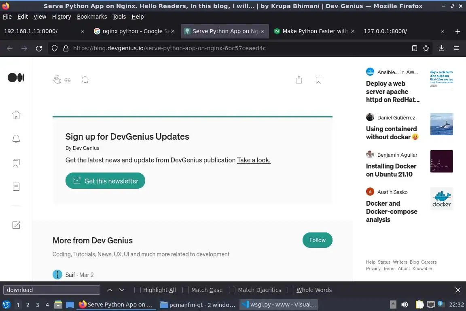
Task: Open the Bookmarks menu
Action: point(92,17)
